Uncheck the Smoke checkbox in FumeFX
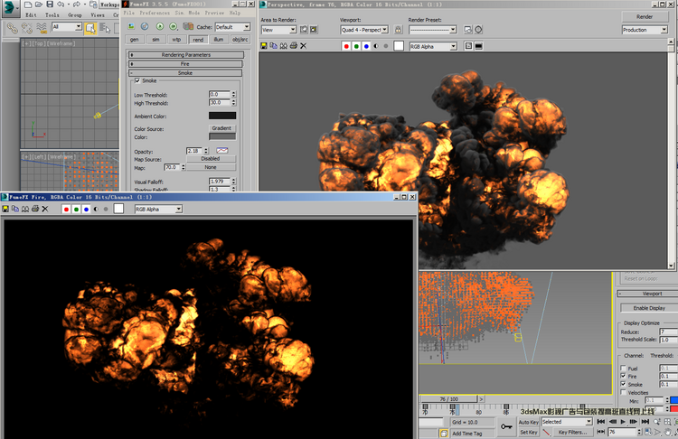 (x=137, y=80)
